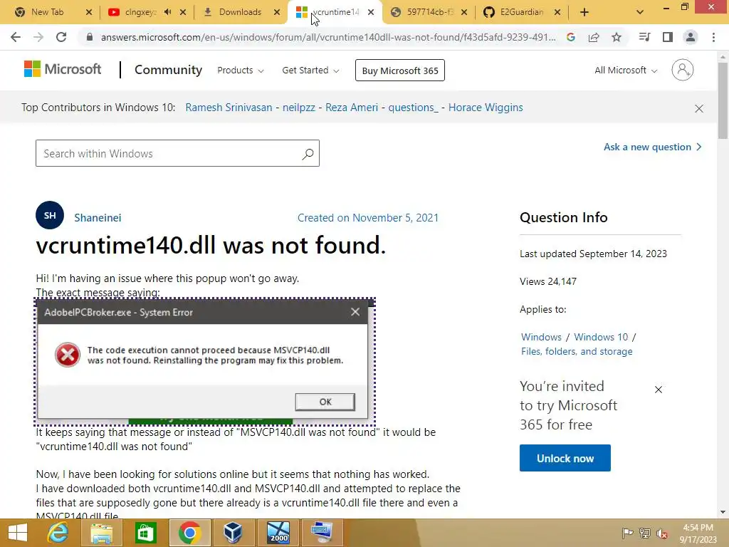Switch to the Downloads tab

pos(239,12)
